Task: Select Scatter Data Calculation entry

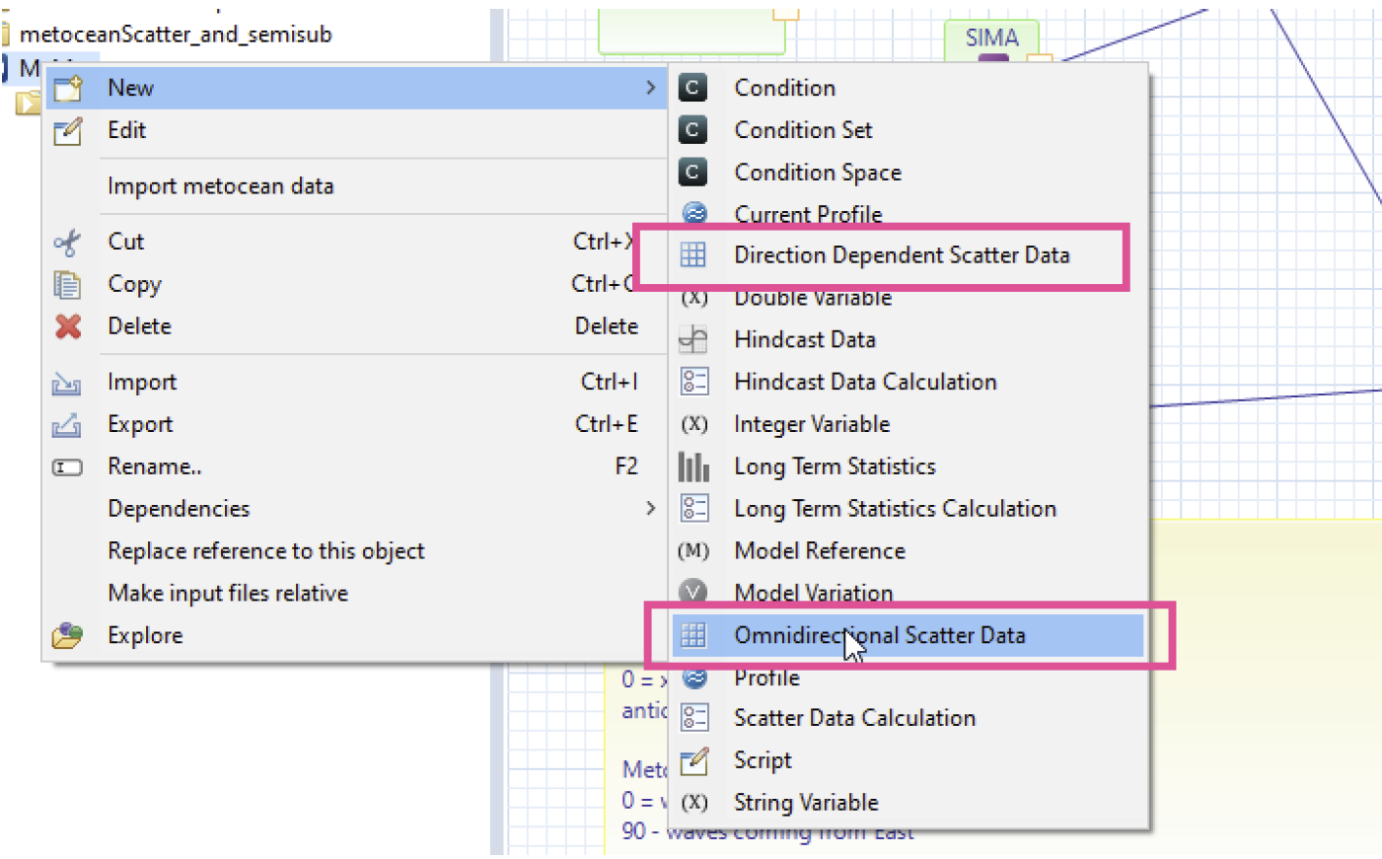Action: (x=854, y=718)
